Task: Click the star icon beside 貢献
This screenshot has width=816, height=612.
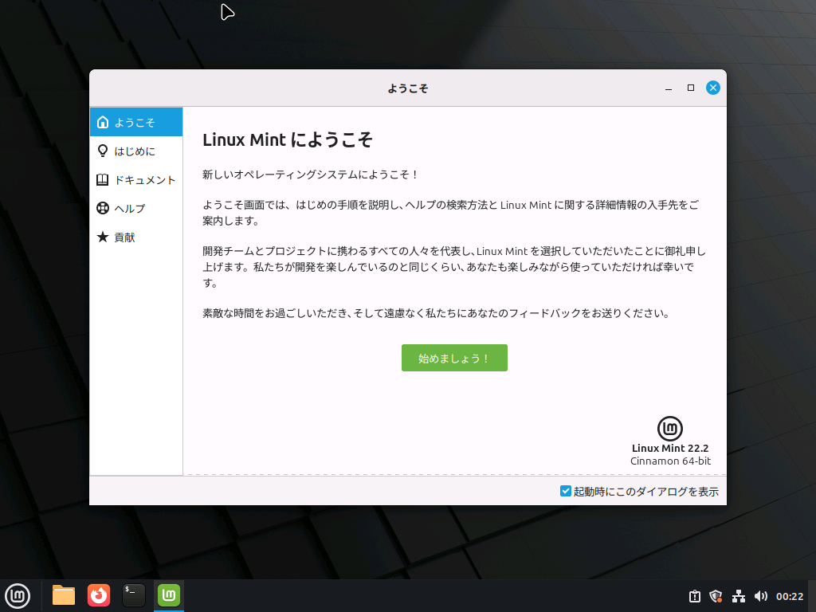Action: point(103,237)
